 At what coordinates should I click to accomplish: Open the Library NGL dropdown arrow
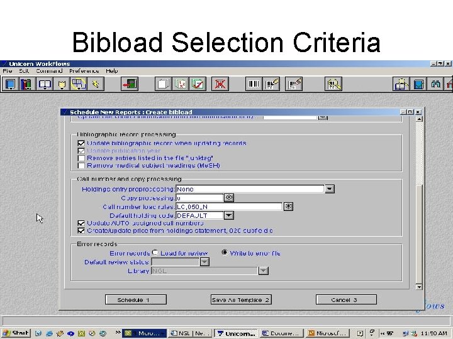[263, 271]
